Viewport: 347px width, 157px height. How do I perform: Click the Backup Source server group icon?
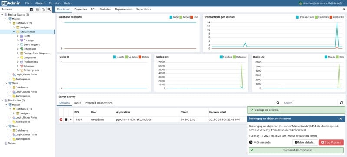tap(6, 15)
